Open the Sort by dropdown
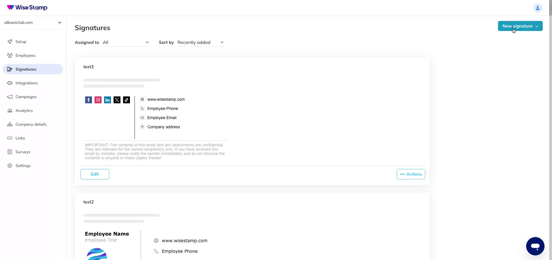This screenshot has width=552, height=260. (x=200, y=42)
